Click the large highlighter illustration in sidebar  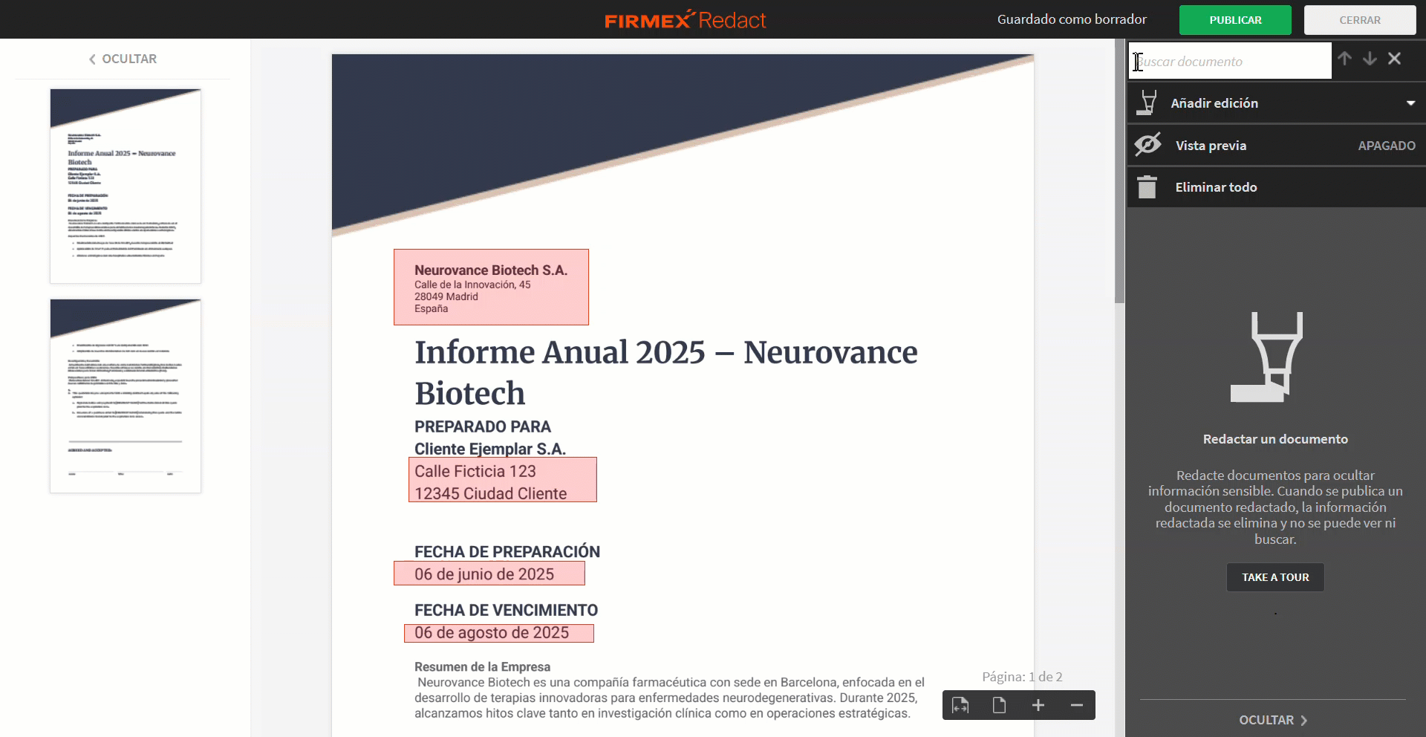(1267, 357)
